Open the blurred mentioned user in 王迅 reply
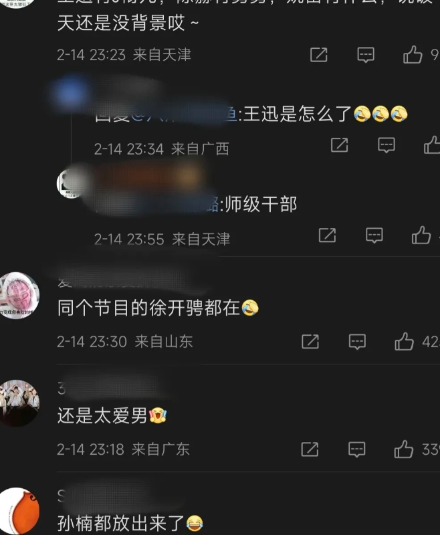 184,114
